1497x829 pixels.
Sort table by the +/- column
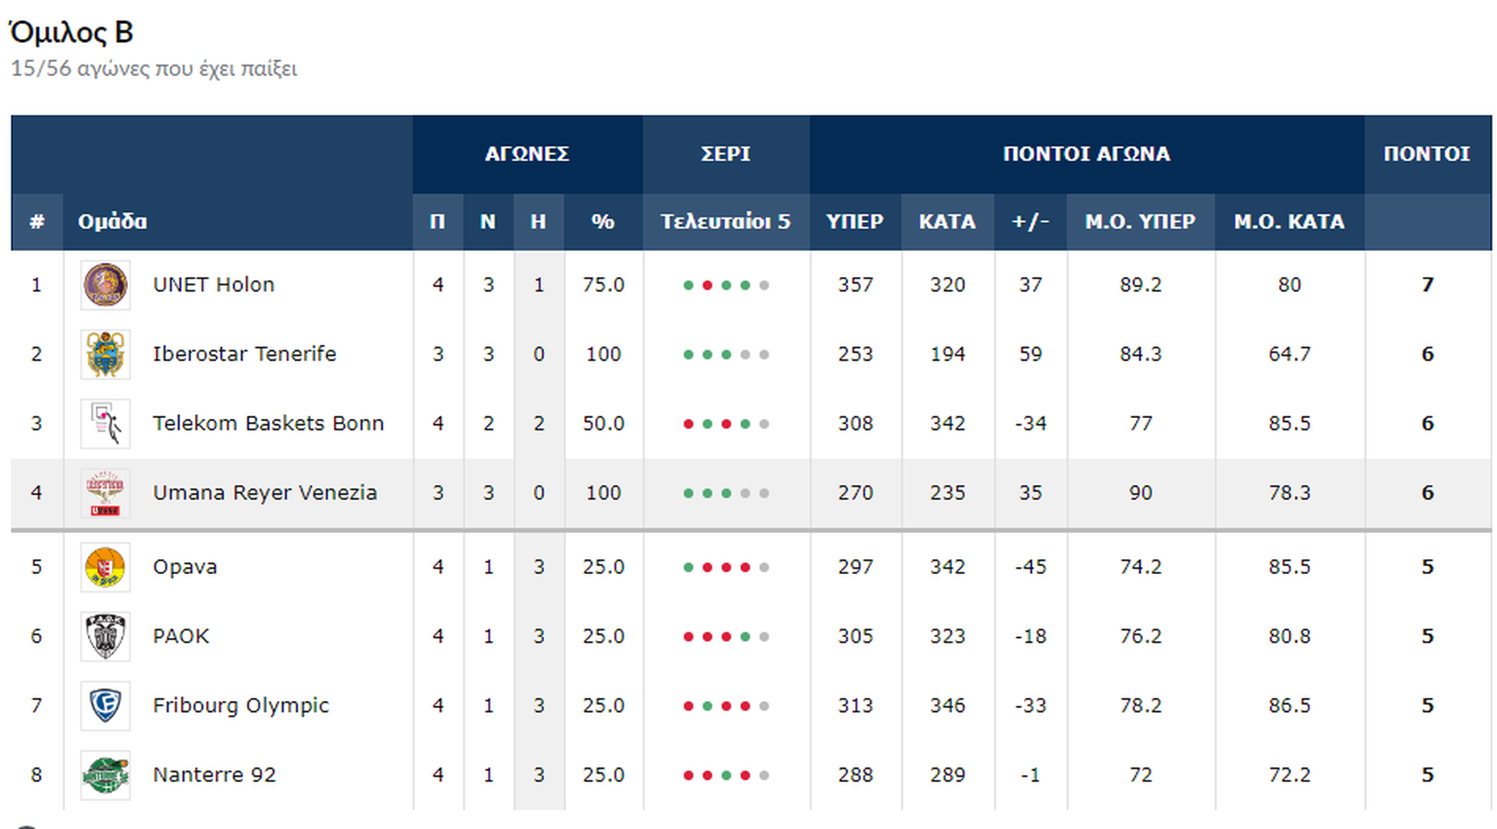pyautogui.click(x=1030, y=222)
